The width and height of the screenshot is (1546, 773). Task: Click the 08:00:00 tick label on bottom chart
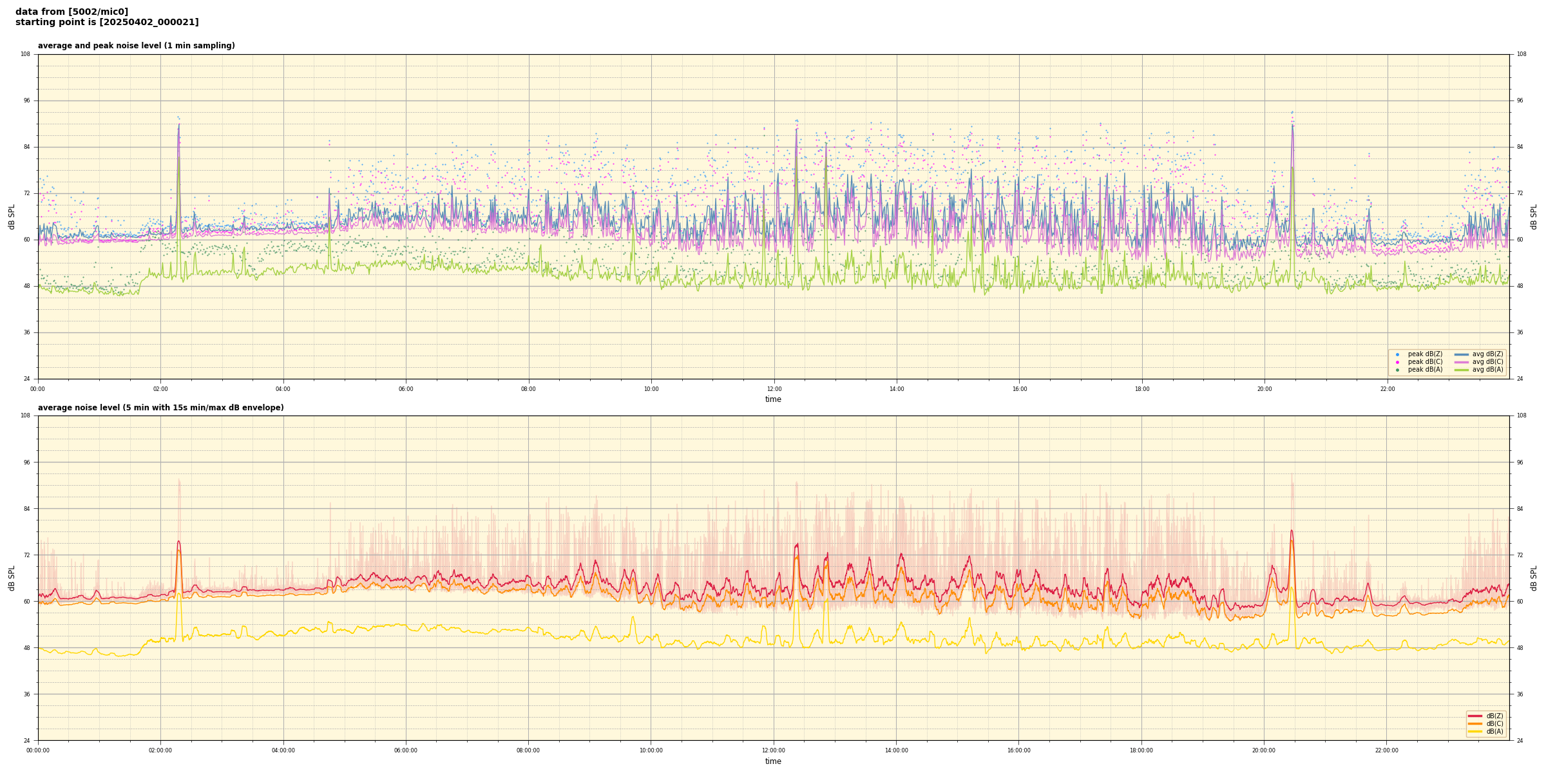[528, 750]
